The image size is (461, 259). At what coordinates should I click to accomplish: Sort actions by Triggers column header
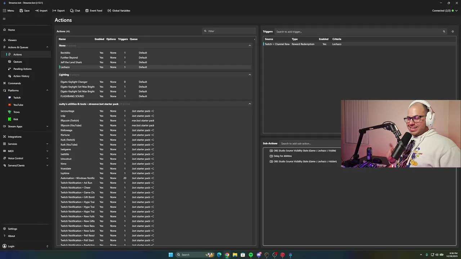(x=123, y=39)
